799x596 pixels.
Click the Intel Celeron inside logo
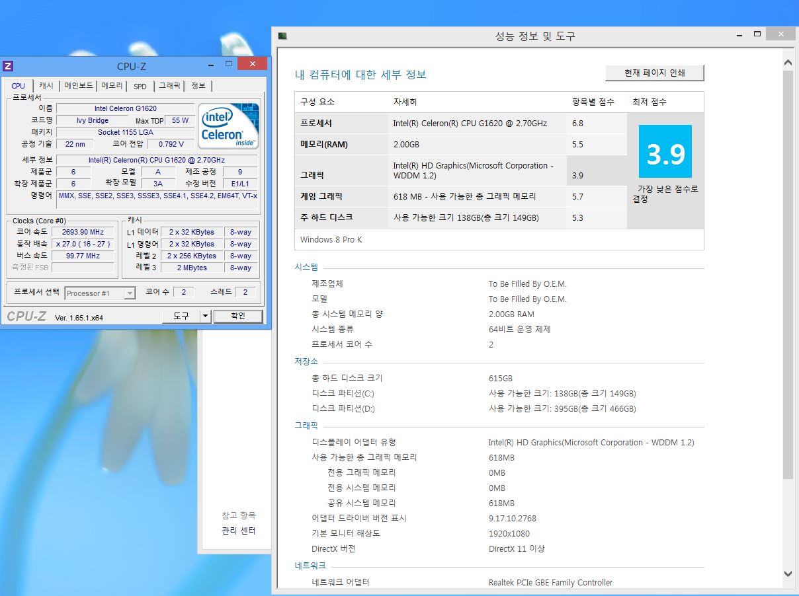[x=229, y=126]
